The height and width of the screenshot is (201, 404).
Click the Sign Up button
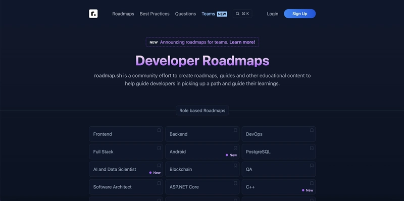(299, 14)
